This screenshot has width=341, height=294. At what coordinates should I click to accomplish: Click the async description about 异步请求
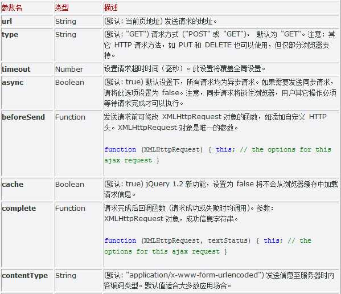tap(220, 92)
